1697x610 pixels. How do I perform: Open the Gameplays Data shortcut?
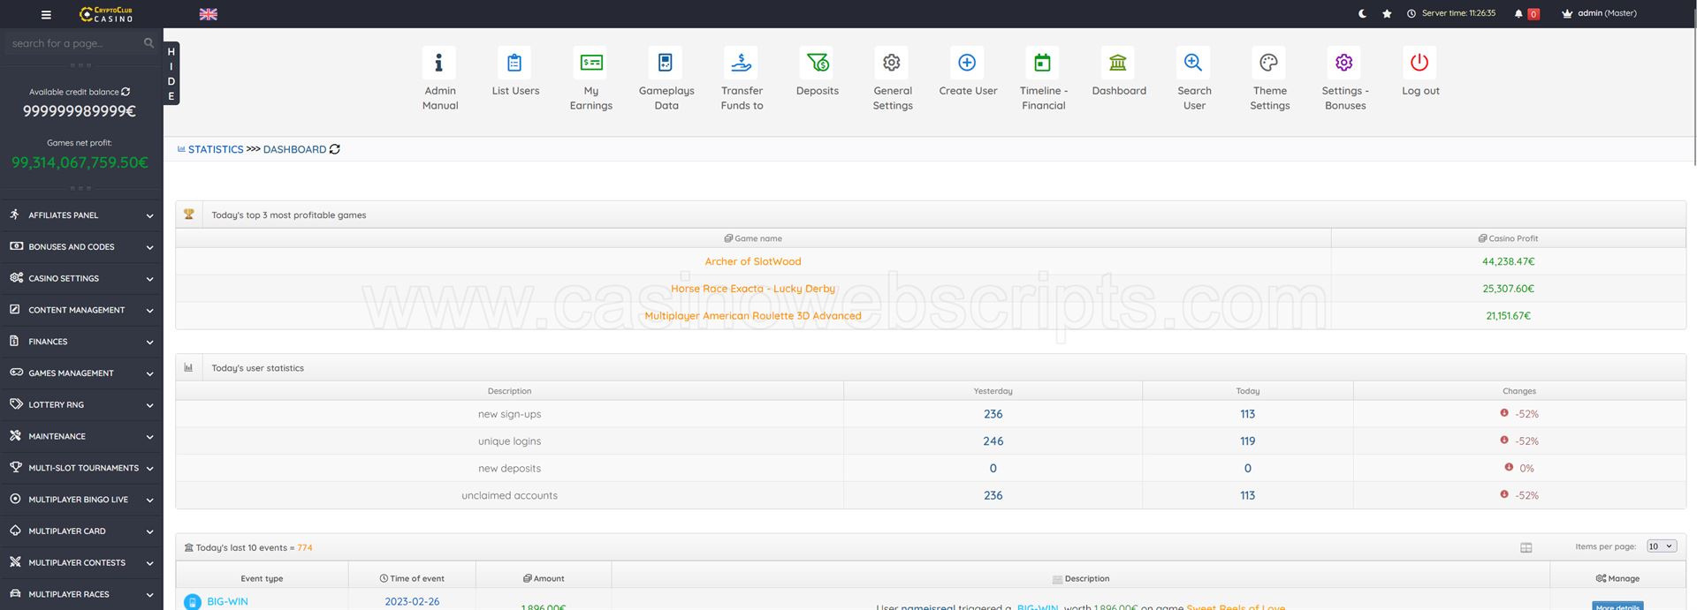[x=666, y=79]
